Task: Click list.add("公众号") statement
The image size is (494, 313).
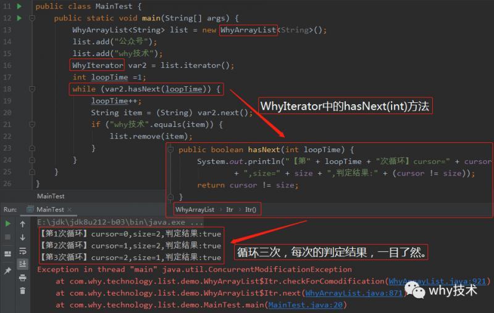Action: (x=115, y=42)
